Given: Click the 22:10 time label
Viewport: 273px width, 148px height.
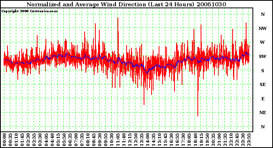Looking at the screenshot, I should tap(231, 140).
